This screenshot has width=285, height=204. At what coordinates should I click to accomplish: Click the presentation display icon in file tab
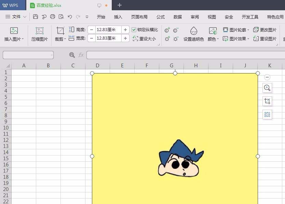pos(99,5)
